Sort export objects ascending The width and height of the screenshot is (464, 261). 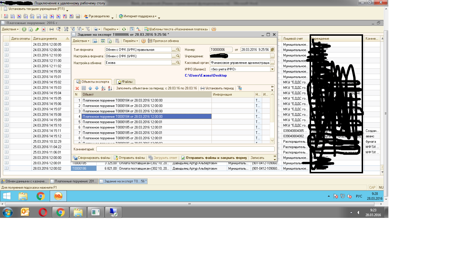103,88
